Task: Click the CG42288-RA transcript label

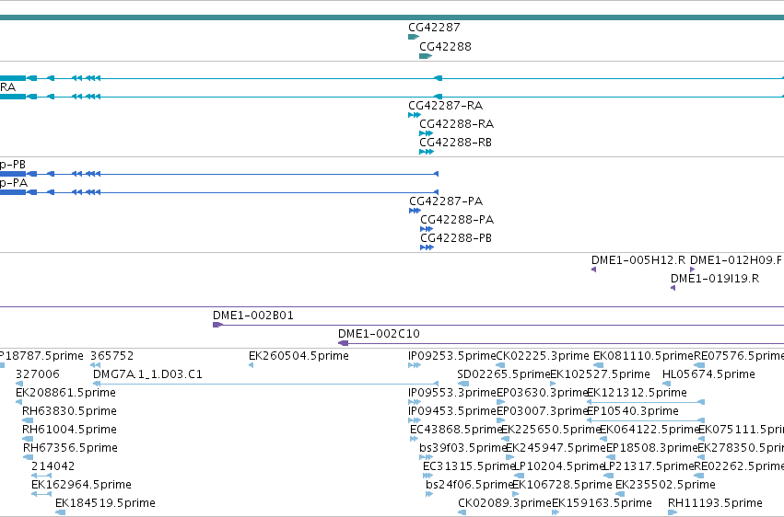Action: click(x=457, y=124)
